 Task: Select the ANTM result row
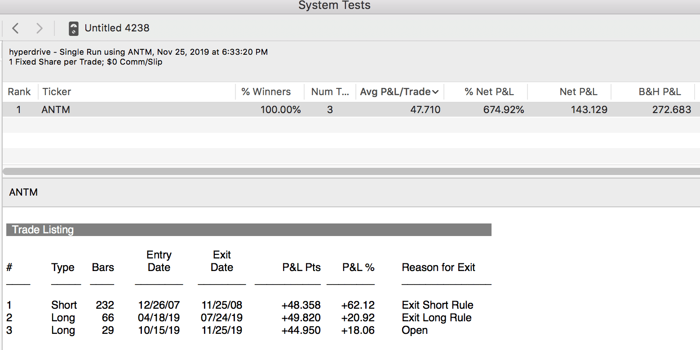[x=270, y=109]
